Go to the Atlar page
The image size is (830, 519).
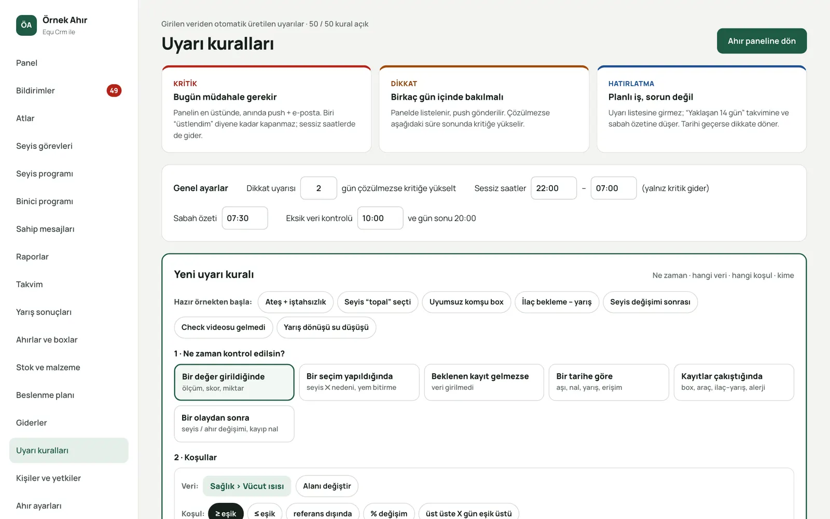coord(68,118)
